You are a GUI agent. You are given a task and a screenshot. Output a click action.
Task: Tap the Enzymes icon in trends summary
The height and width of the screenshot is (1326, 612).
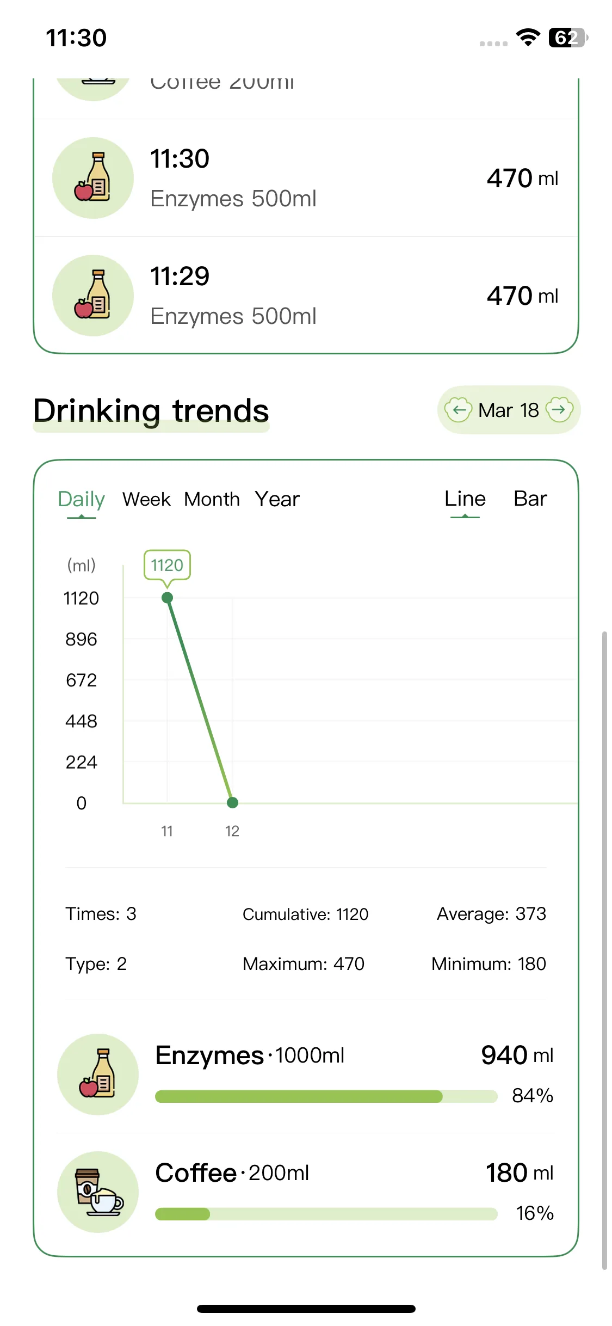tap(98, 1074)
